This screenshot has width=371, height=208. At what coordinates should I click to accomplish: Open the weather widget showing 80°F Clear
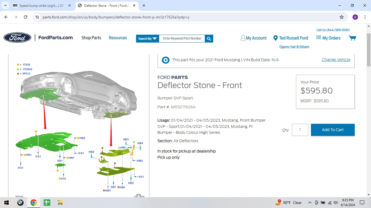pos(288,203)
